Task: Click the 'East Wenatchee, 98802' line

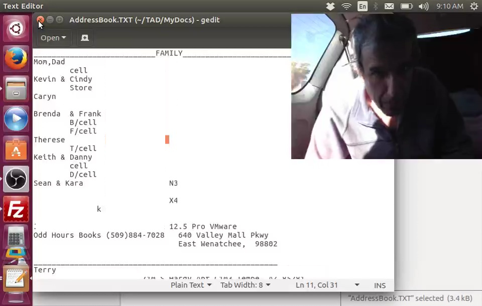Action: (x=228, y=244)
